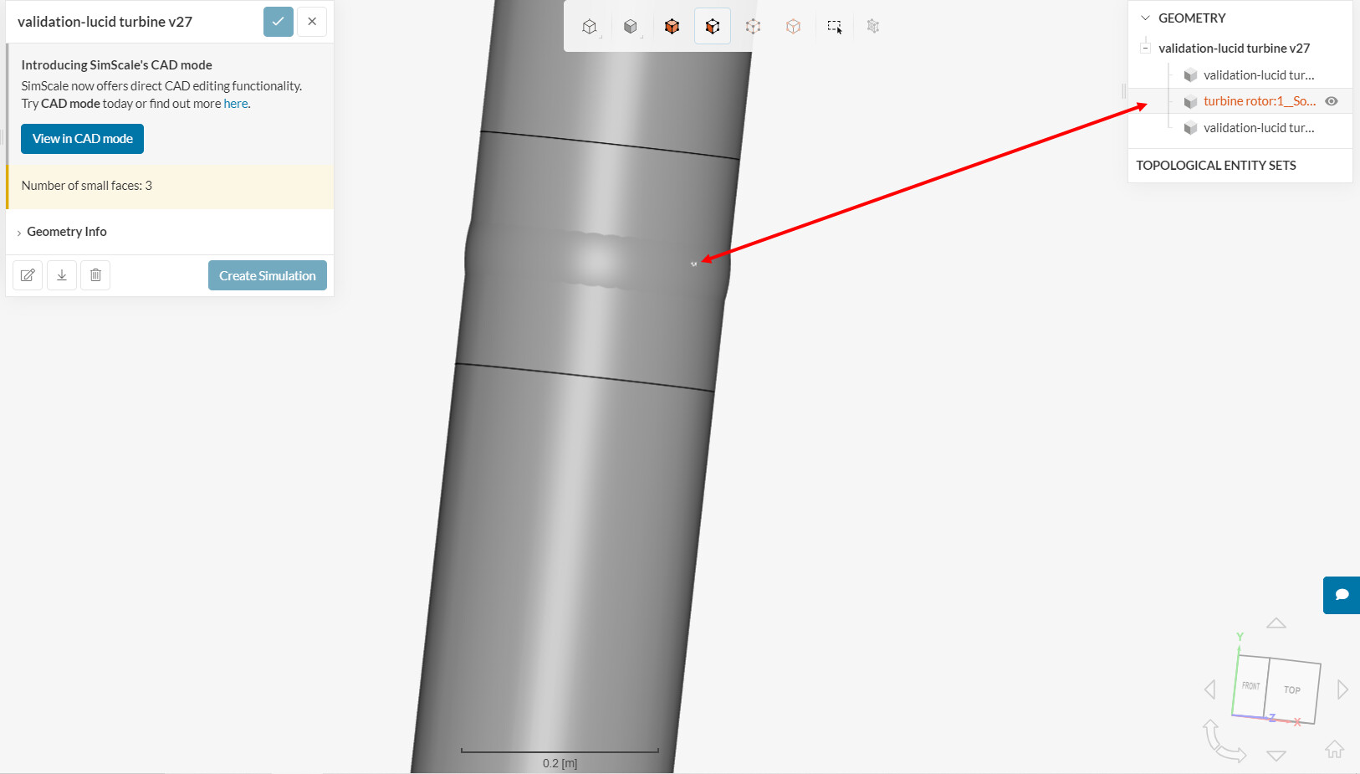This screenshot has width=1360, height=774.
Task: Activate the face selection mode icon
Action: click(713, 26)
